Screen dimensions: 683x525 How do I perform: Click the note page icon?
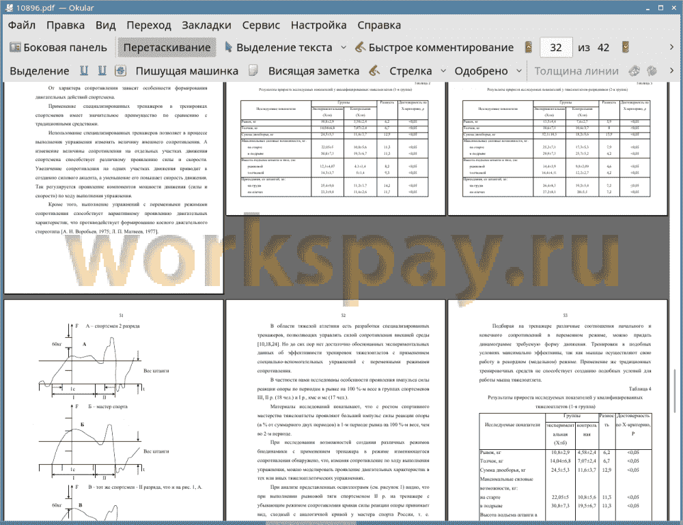pyautogui.click(x=253, y=70)
